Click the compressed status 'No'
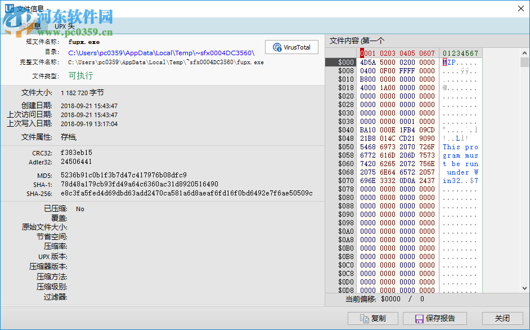 [80, 209]
